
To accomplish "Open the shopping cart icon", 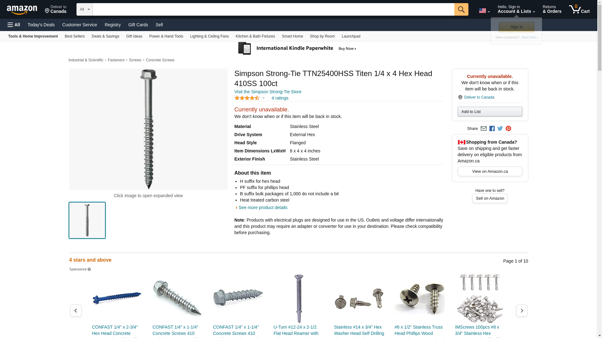I will click(579, 9).
